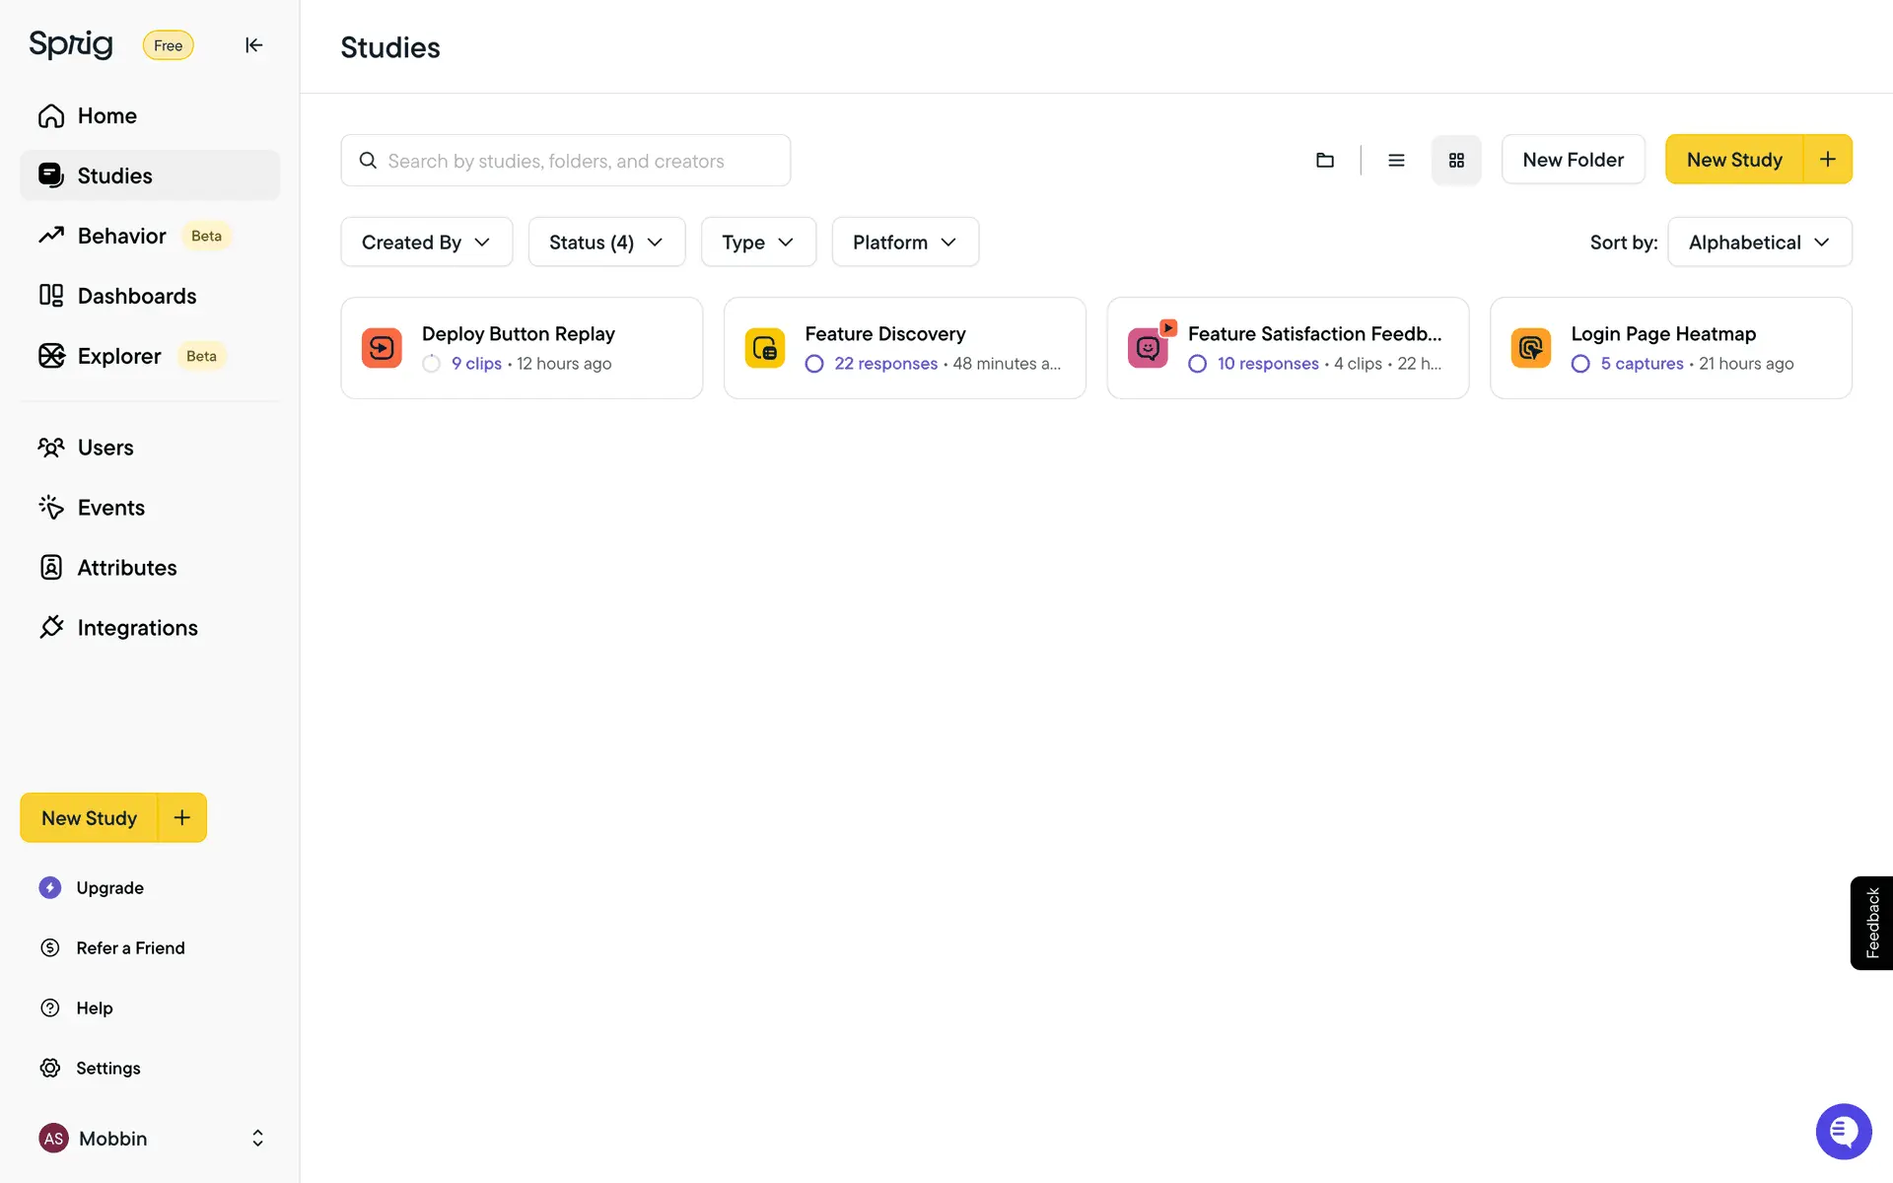1893x1183 pixels.
Task: Click the plus icon beside sidebar New Study
Action: 182,817
